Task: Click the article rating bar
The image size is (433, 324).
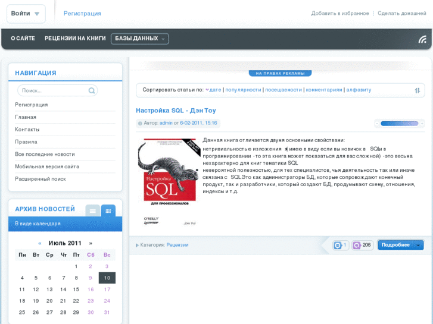Action: click(399, 124)
